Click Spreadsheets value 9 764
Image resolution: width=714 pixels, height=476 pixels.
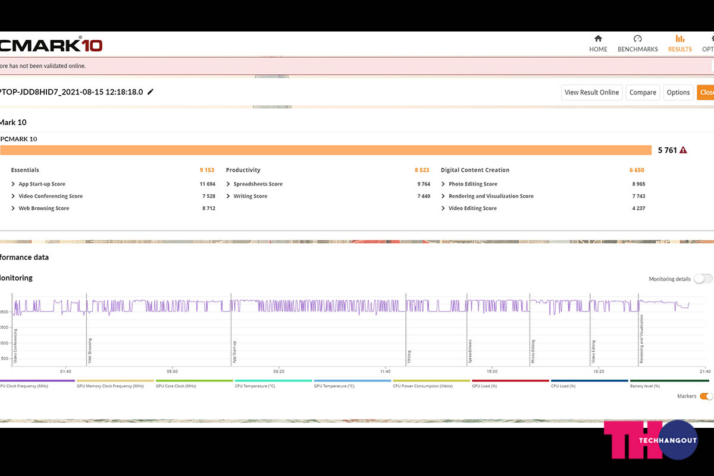(424, 184)
